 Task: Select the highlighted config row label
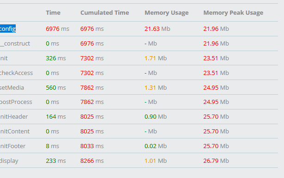pos(8,29)
